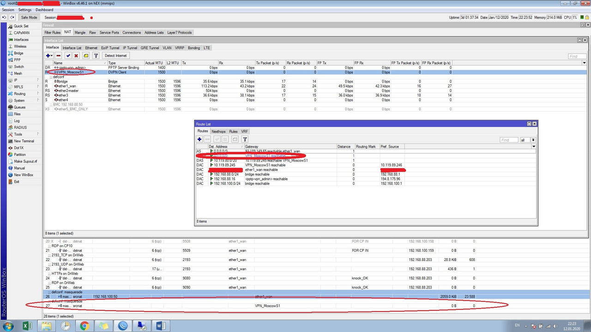
Task: Switch to Address Lists tab in Firewall
Action: coord(154,33)
